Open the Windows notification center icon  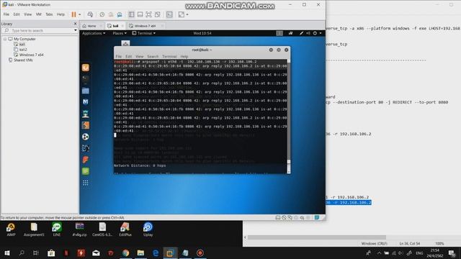click(452, 253)
